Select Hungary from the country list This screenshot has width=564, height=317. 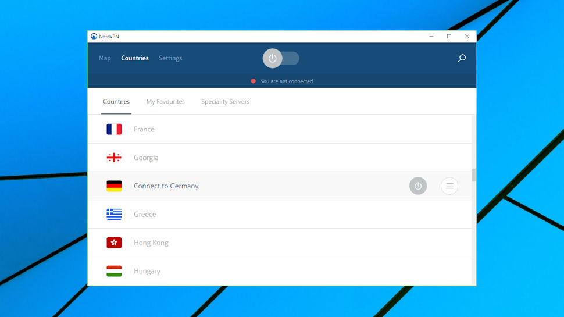click(x=280, y=271)
